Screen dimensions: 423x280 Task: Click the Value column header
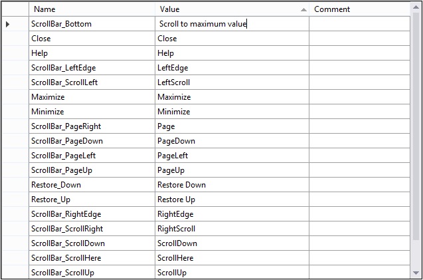(232, 9)
